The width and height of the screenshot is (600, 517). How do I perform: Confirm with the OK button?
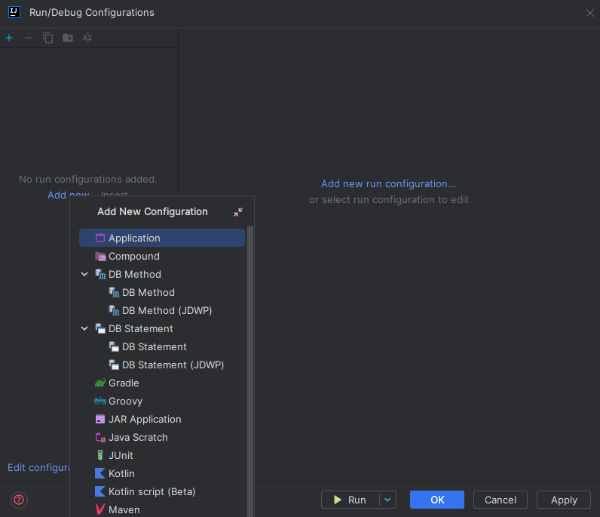[x=437, y=500]
